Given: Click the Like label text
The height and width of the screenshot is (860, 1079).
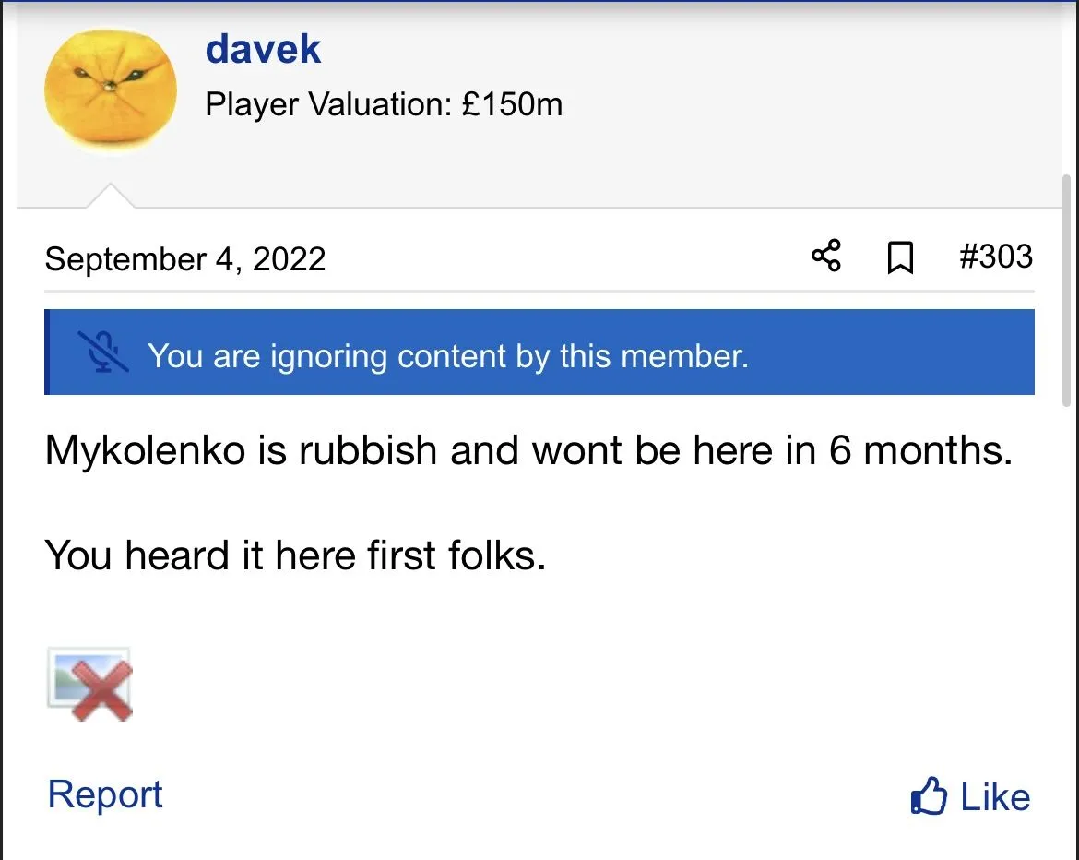Looking at the screenshot, I should (995, 797).
